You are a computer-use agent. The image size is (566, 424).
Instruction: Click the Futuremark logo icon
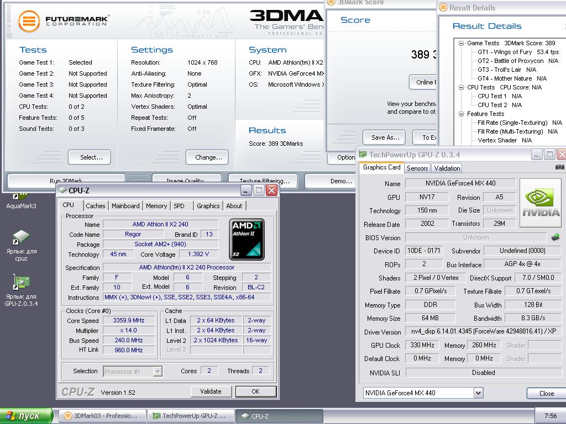(29, 21)
